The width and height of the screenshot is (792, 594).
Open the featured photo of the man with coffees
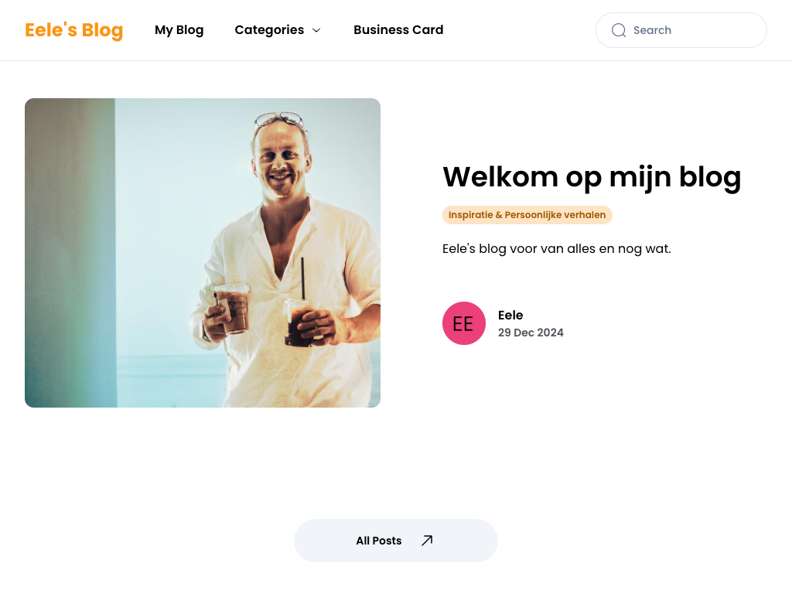(x=203, y=253)
